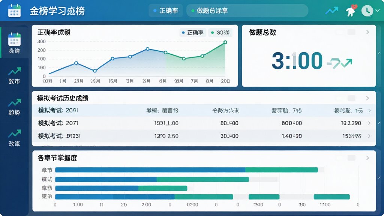This screenshot has height=216, width=384.
Task: Select the 做题总 header tab
Action: (247, 11)
